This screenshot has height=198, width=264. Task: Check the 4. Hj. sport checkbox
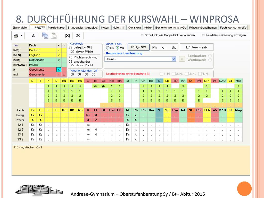200,74
